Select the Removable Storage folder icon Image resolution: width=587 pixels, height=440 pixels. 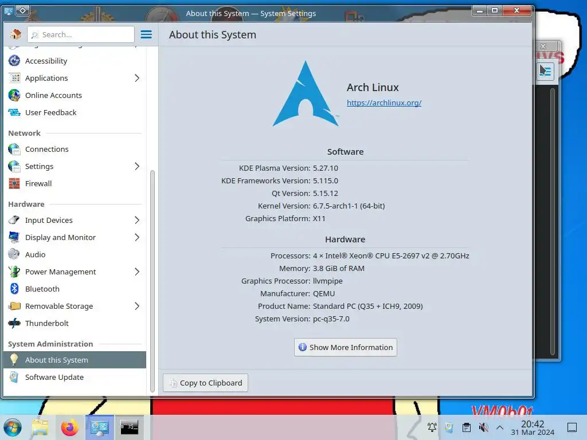pyautogui.click(x=14, y=307)
